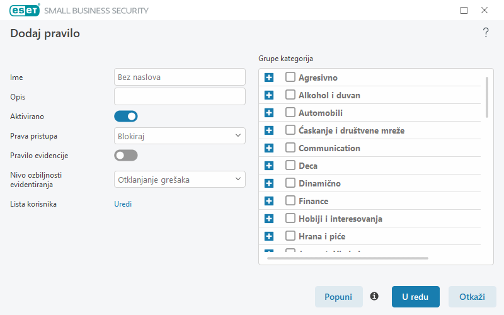
Task: Check the Dinamično category checkbox
Action: tap(290, 183)
